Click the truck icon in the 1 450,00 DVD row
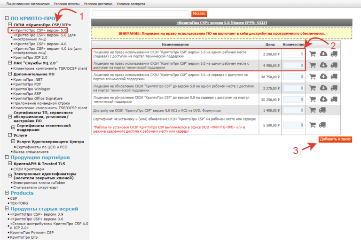The width and height of the screenshot is (361, 242). [322, 110]
